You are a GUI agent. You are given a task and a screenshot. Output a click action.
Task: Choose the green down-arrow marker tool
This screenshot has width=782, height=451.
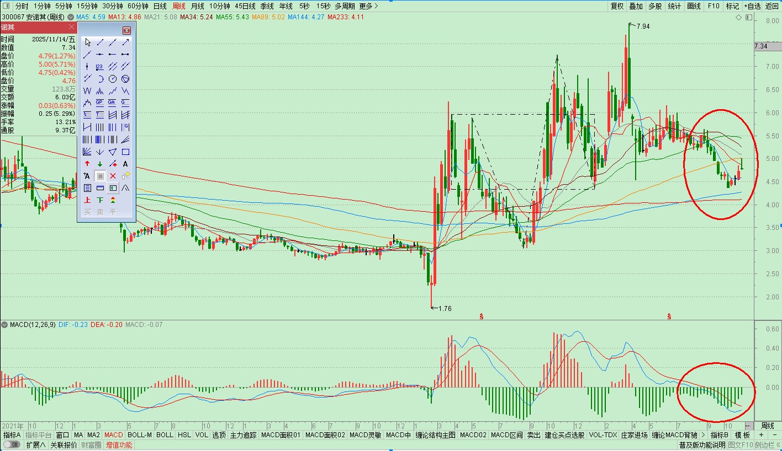100,164
